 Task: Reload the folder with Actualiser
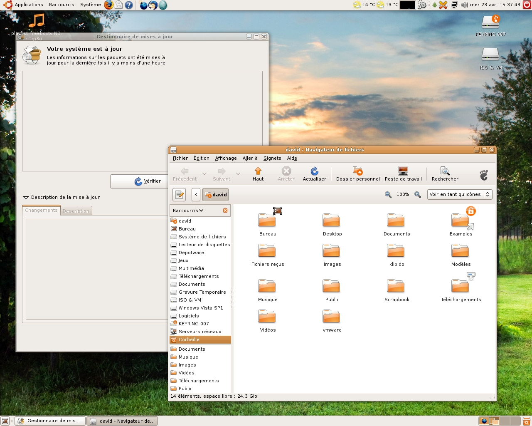click(x=315, y=174)
